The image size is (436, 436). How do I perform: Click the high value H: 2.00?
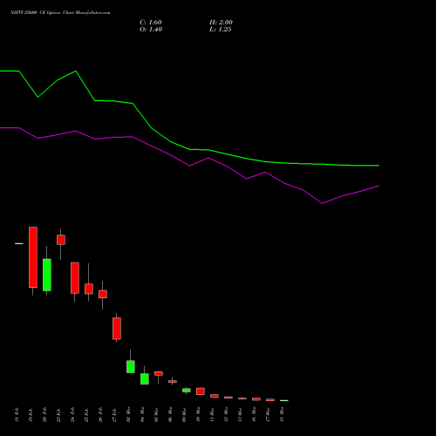(x=221, y=23)
